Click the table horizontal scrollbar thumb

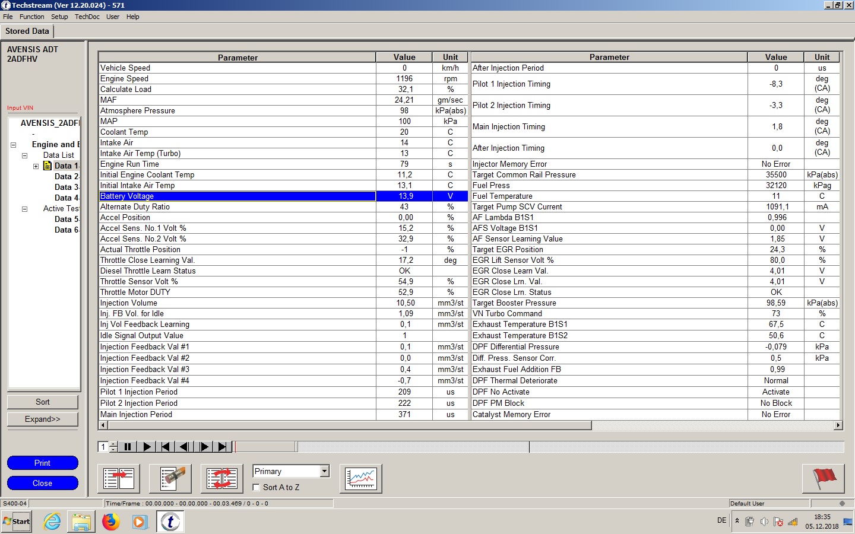[x=349, y=425]
